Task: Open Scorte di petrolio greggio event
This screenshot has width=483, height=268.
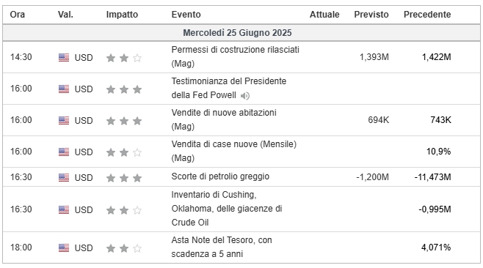Action: coord(220,176)
